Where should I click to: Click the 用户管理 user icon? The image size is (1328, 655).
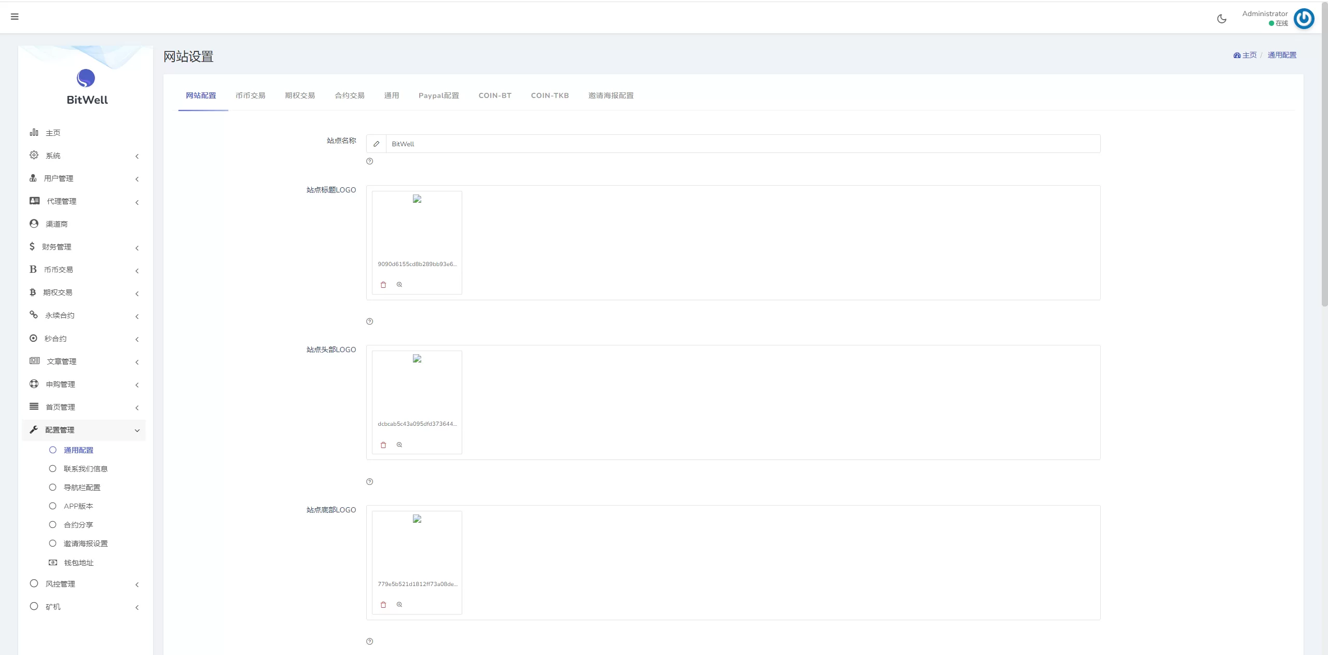[33, 178]
